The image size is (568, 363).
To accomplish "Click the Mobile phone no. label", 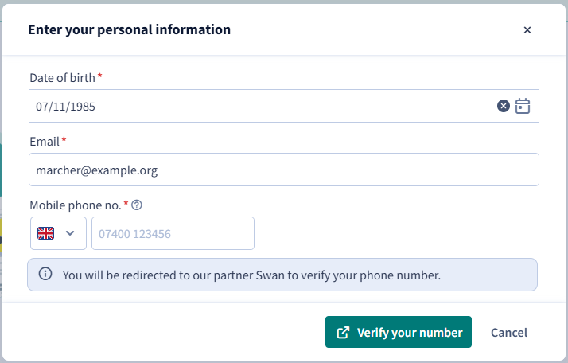I will (76, 205).
